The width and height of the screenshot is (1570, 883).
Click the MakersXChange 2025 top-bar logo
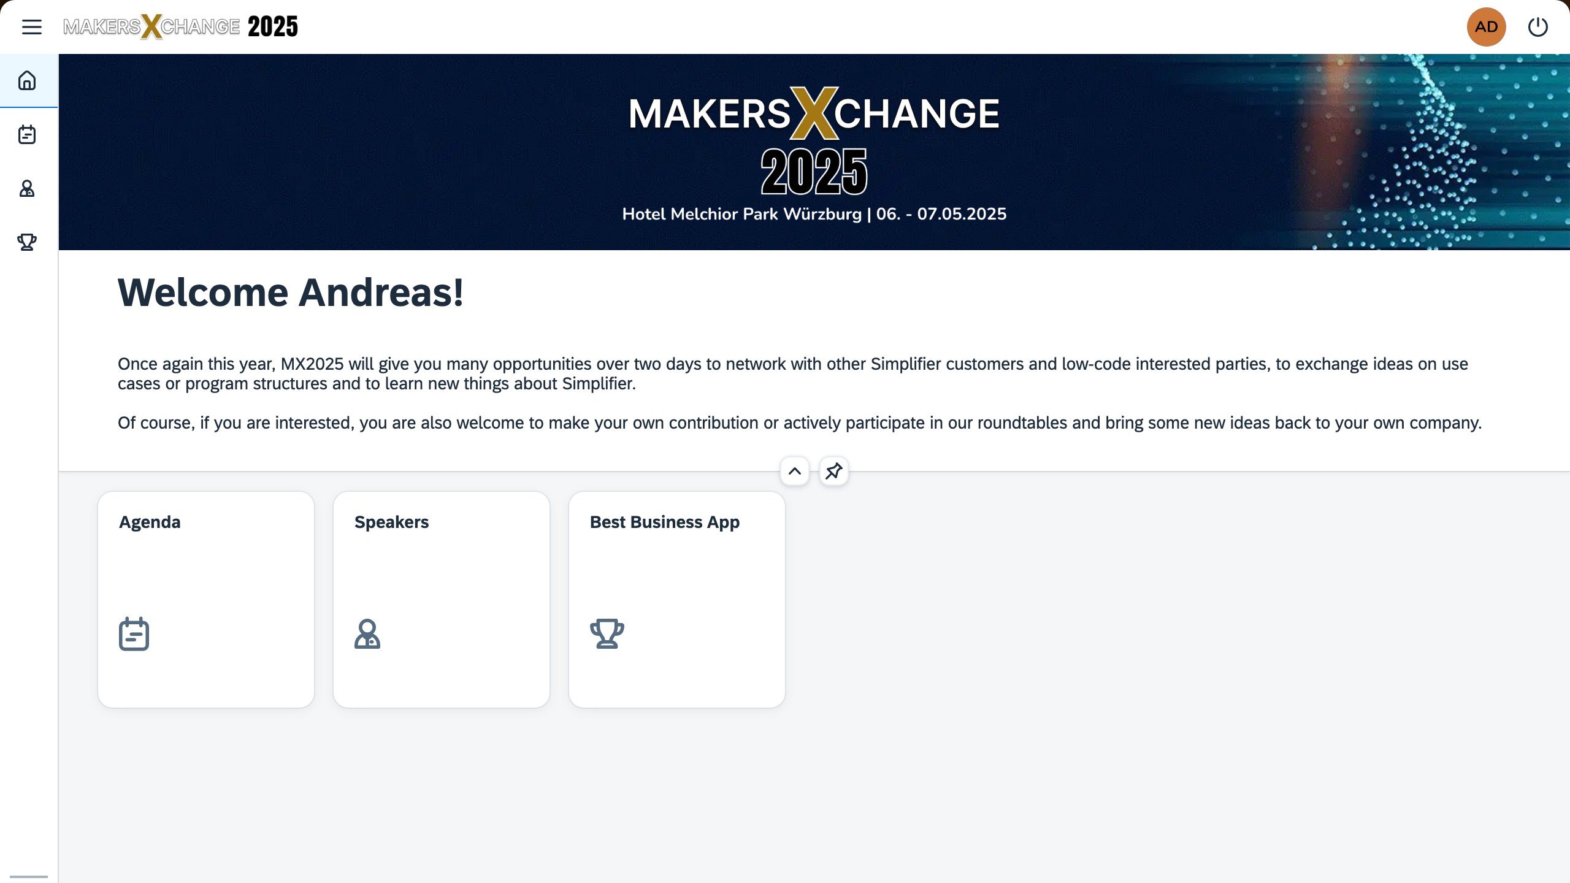[181, 27]
